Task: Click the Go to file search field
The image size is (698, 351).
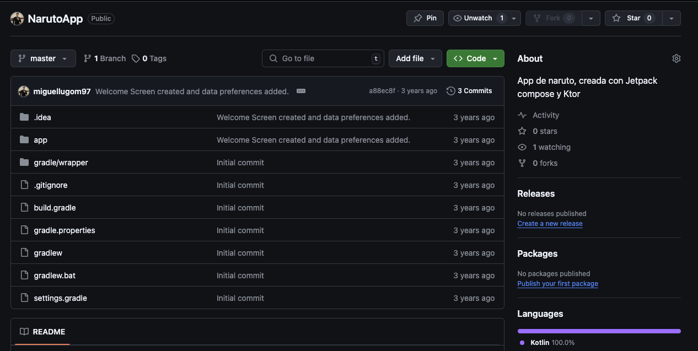Action: pyautogui.click(x=323, y=58)
